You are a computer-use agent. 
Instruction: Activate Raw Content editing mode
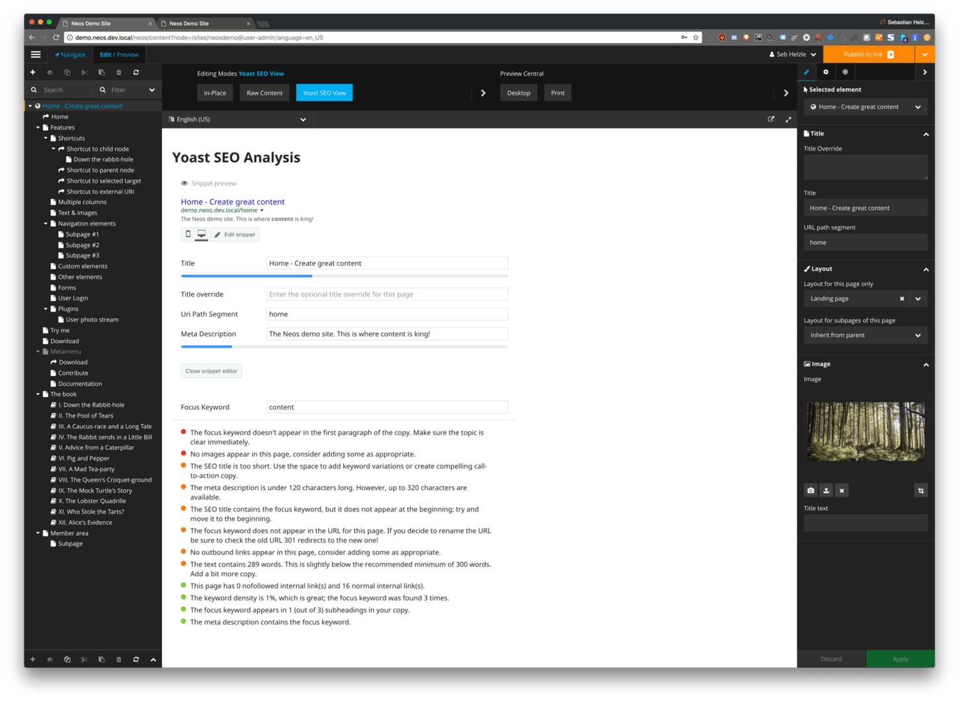265,93
